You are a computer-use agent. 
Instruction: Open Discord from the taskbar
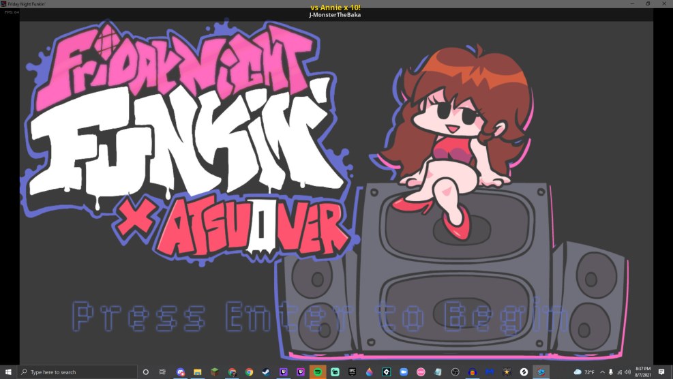tap(181, 372)
